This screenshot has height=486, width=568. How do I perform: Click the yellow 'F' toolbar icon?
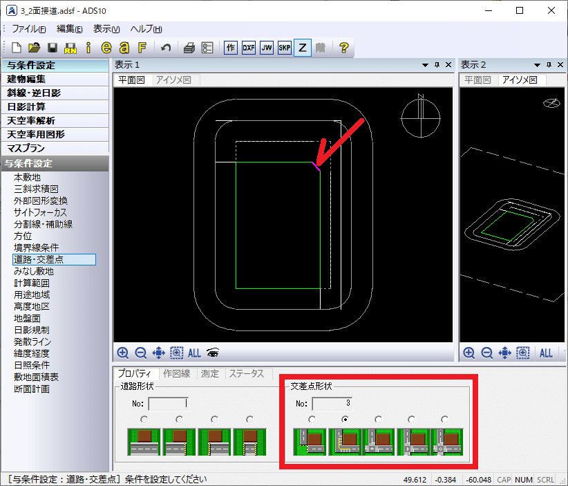tap(142, 48)
